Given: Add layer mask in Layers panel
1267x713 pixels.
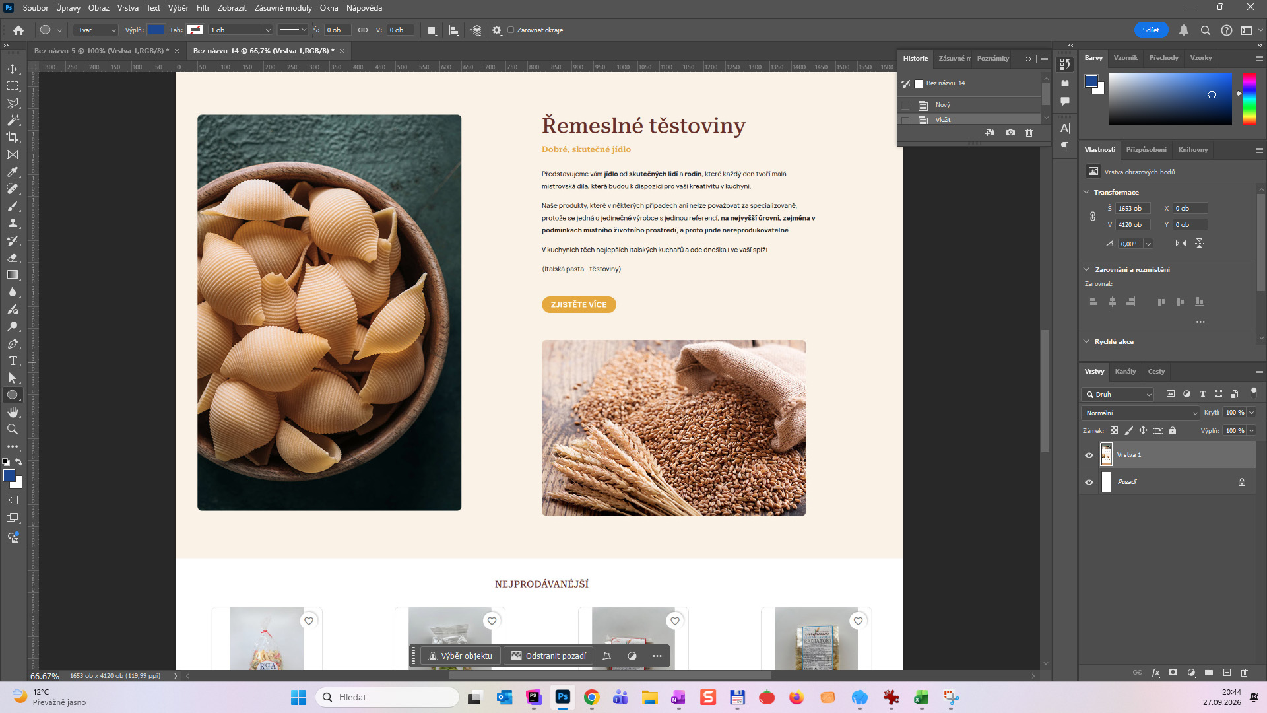Looking at the screenshot, I should click(1173, 673).
